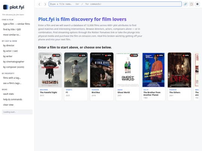Image resolution: width=202 pixels, height=151 pixels.
Task: Click 'Bird Box' title text
Action: (x=96, y=92)
